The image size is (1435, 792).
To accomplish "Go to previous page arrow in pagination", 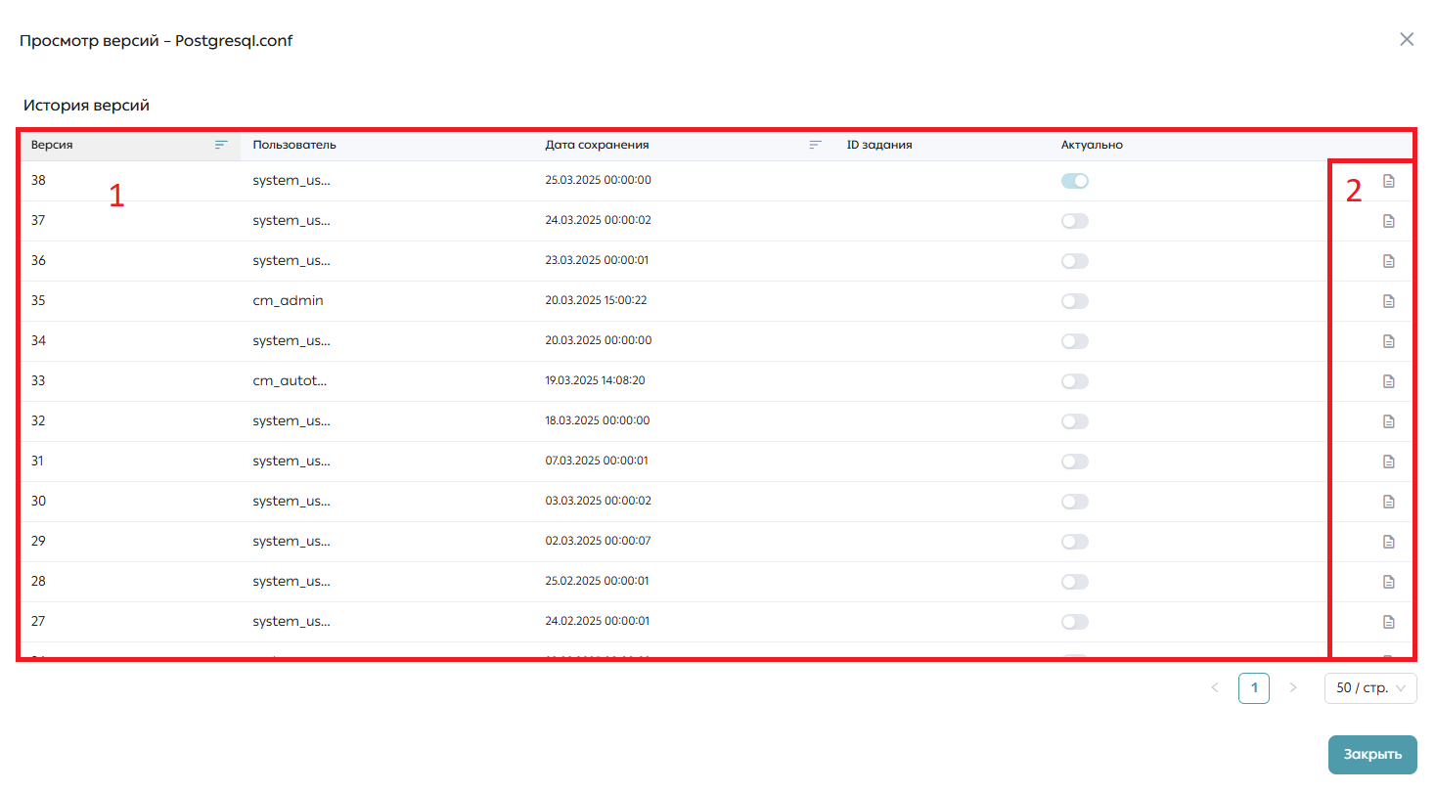I will pos(1215,688).
